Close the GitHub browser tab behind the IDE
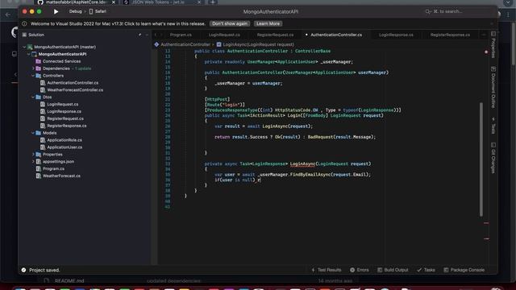The height and width of the screenshot is (290, 516). coord(114,2)
